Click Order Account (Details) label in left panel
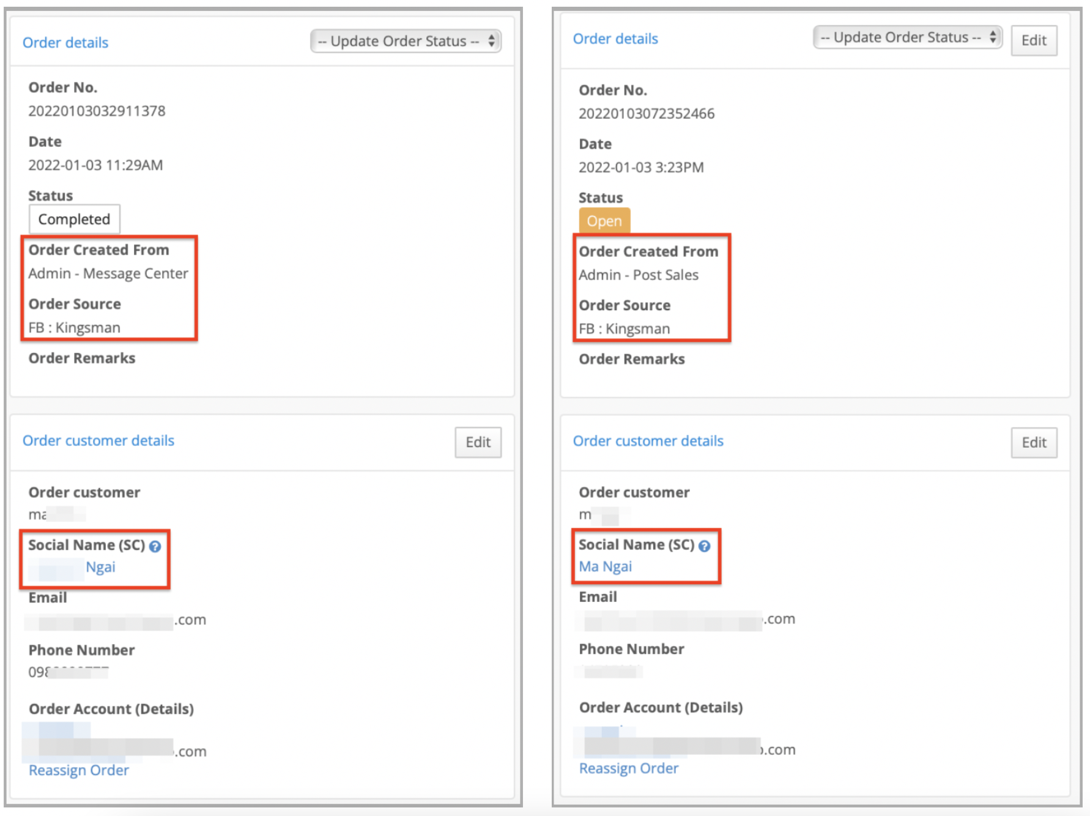This screenshot has height=816, width=1090. (111, 709)
